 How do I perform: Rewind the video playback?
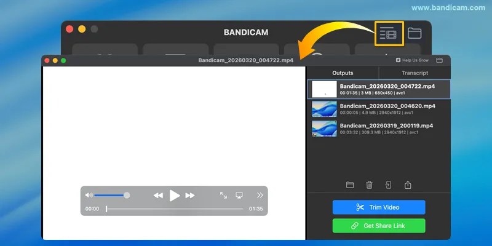pos(158,196)
